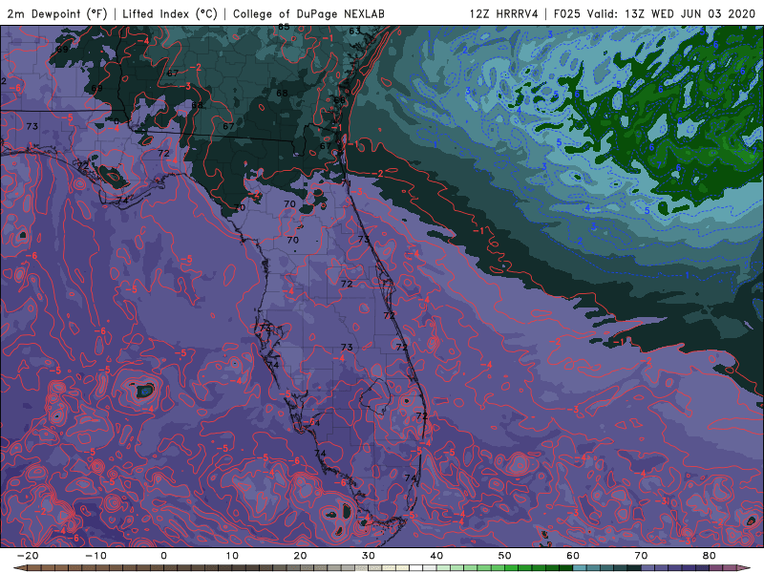Click the 'F025' forecast hour text

click(567, 13)
